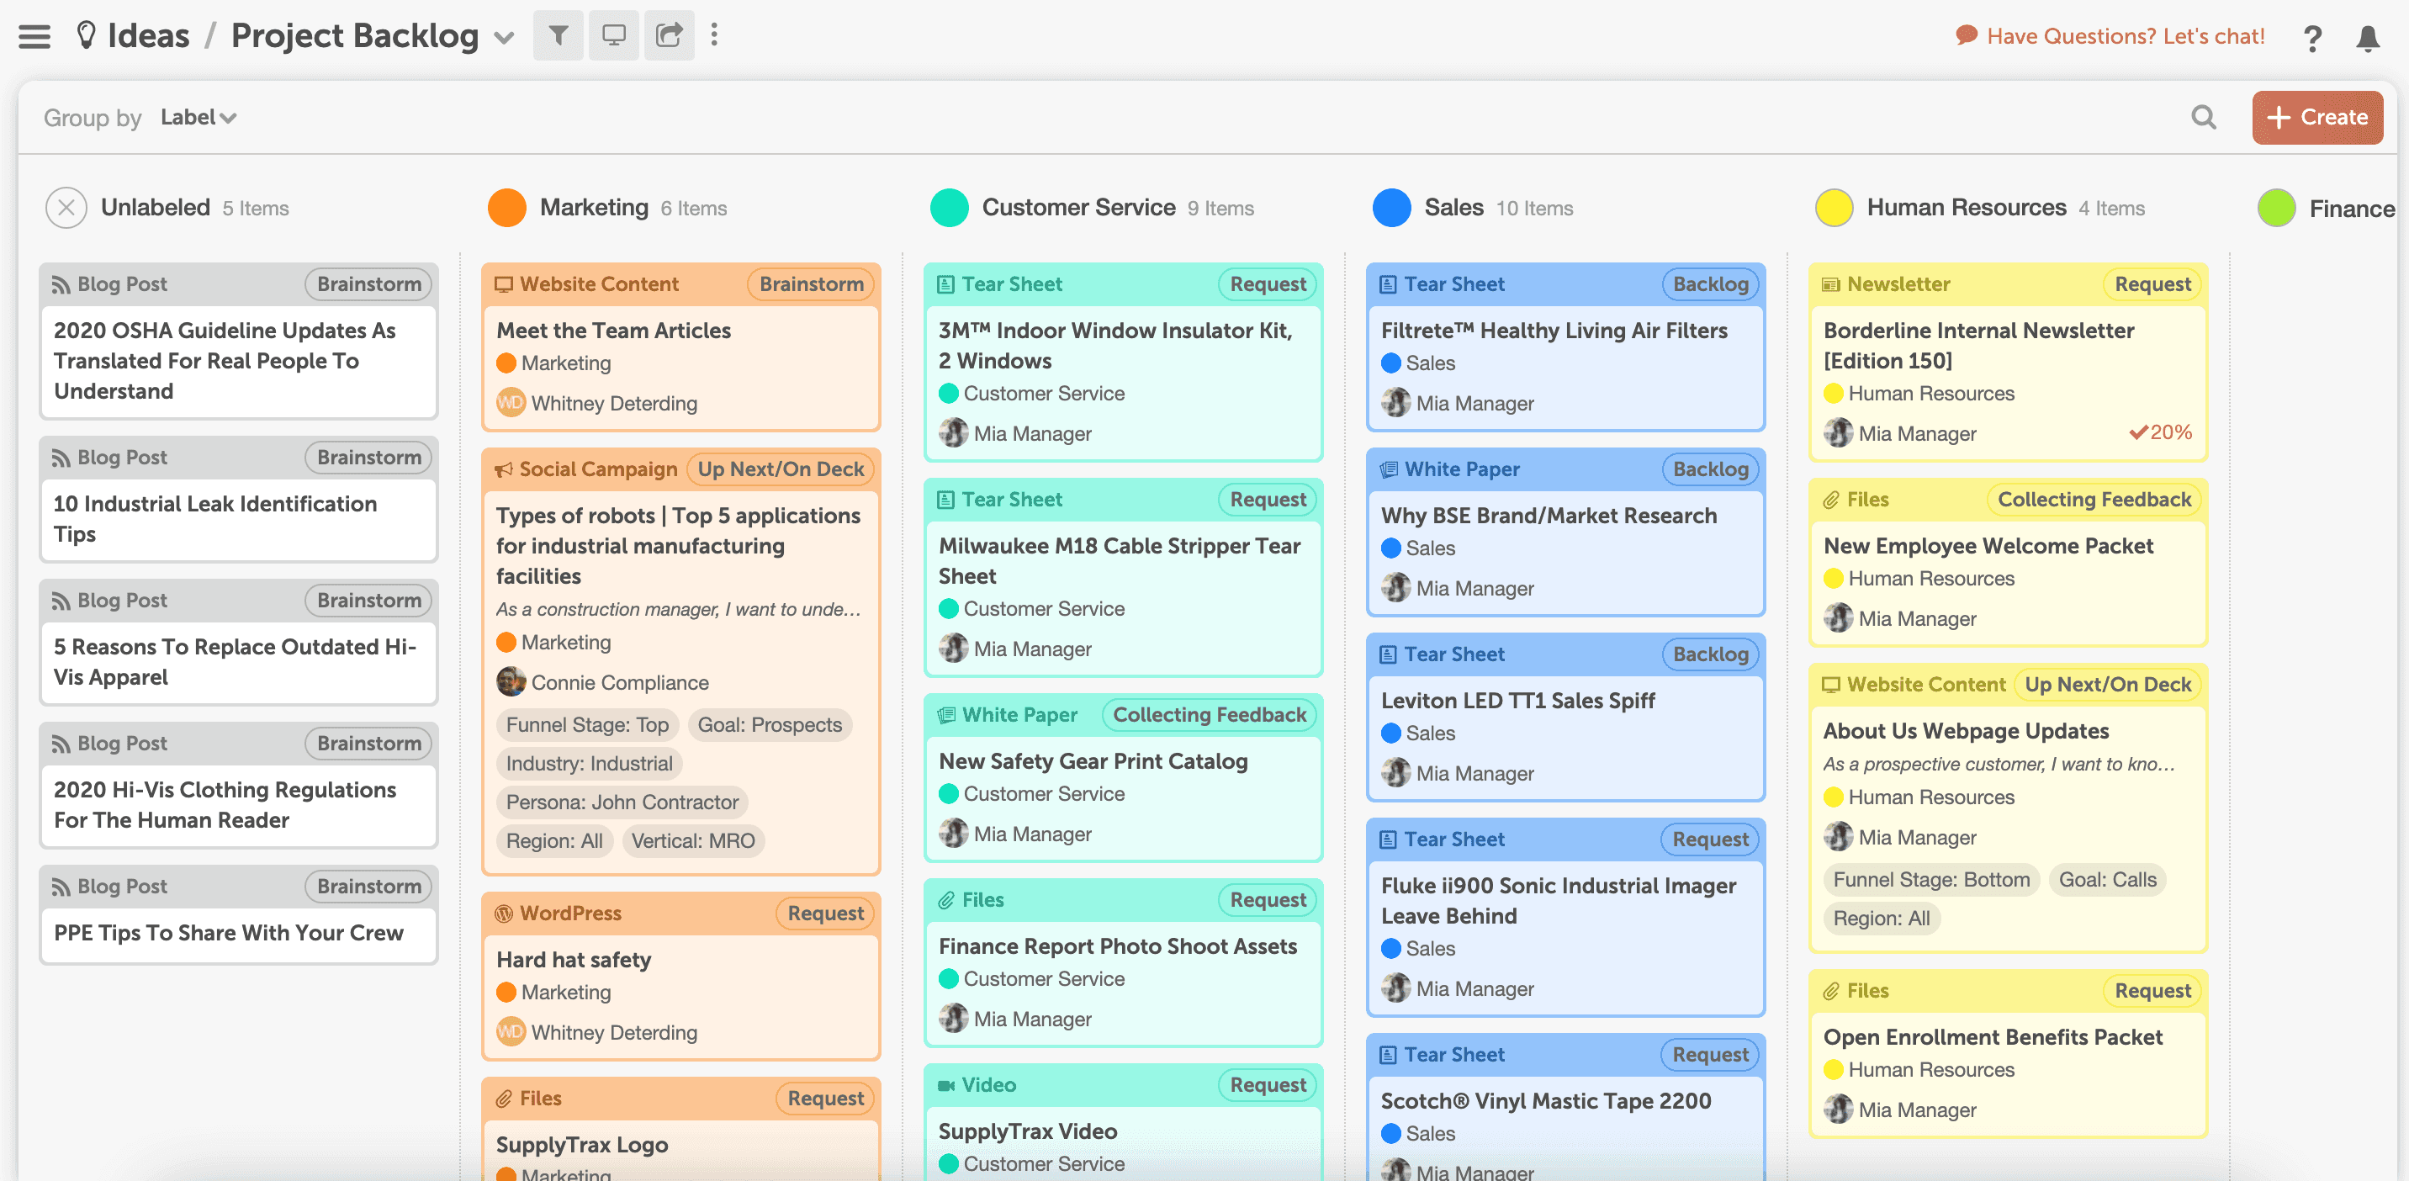Click the WordPress logo icon
2409x1181 pixels.
click(504, 914)
